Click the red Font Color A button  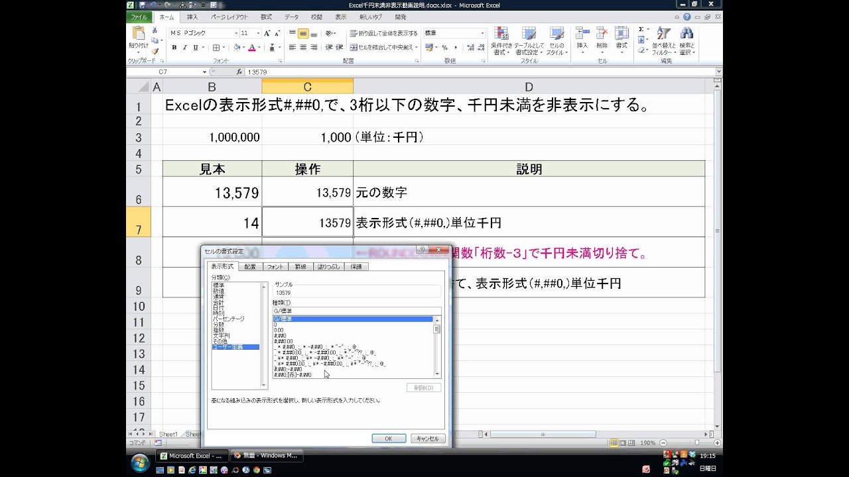(251, 48)
